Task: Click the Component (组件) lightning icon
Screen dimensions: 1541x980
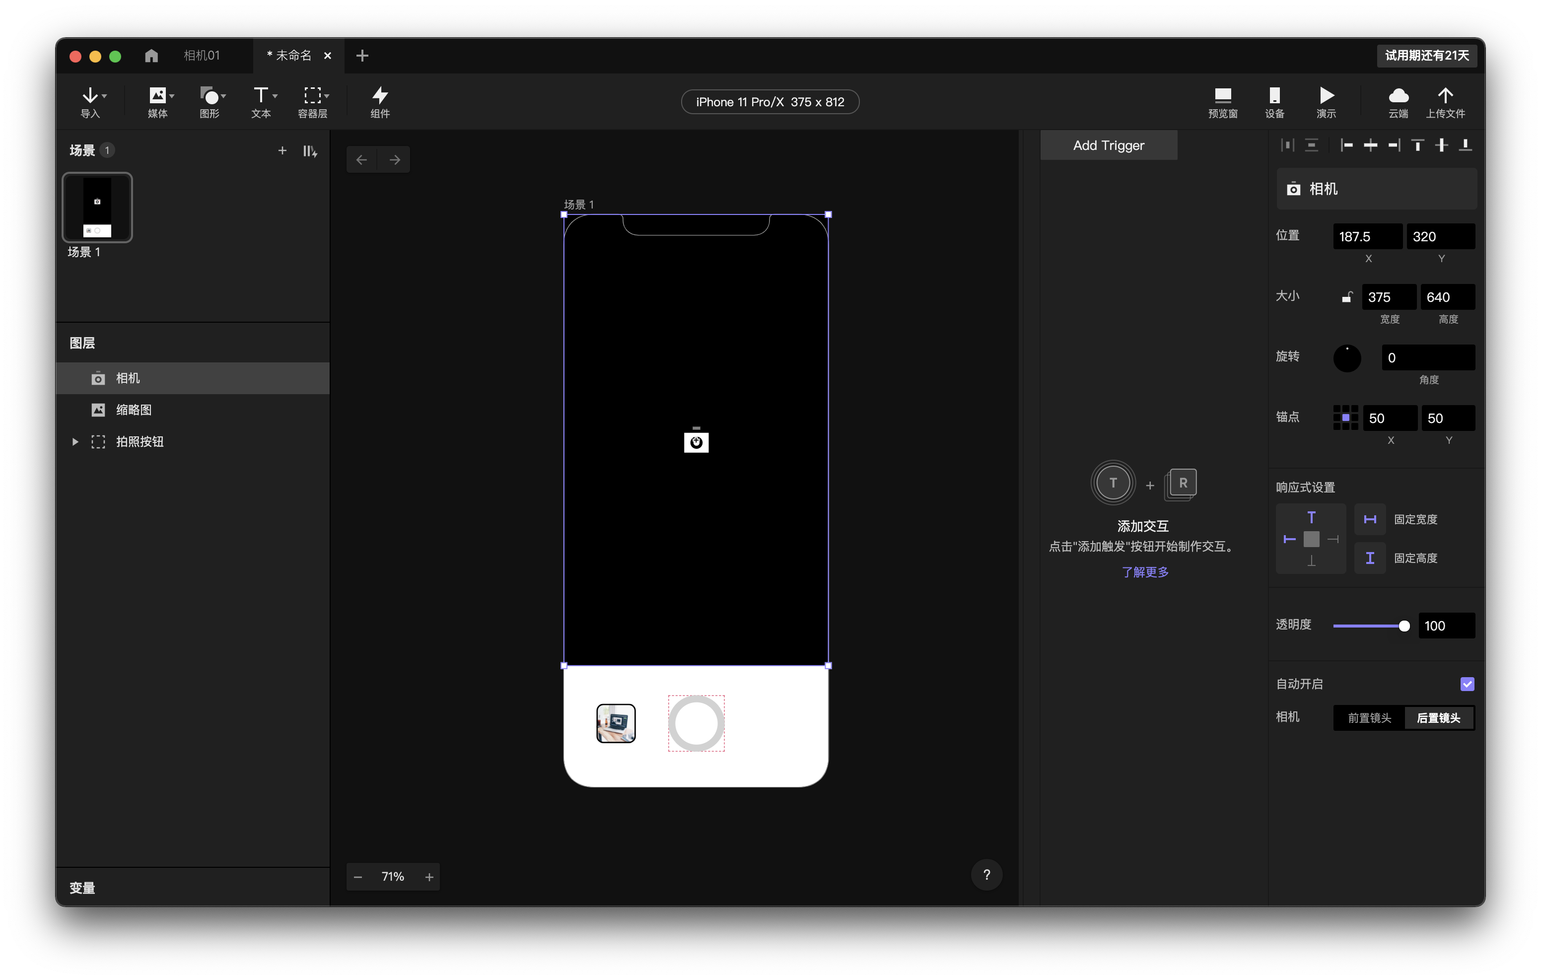Action: coord(380,97)
